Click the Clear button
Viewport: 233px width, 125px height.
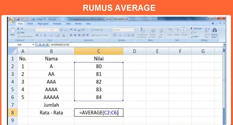[195, 37]
